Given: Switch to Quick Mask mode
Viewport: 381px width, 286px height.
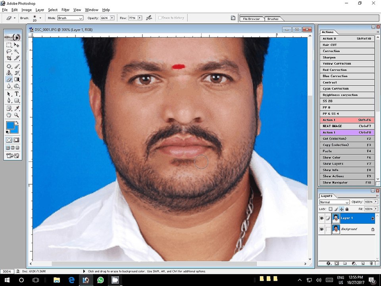Looking at the screenshot, I should (16, 140).
